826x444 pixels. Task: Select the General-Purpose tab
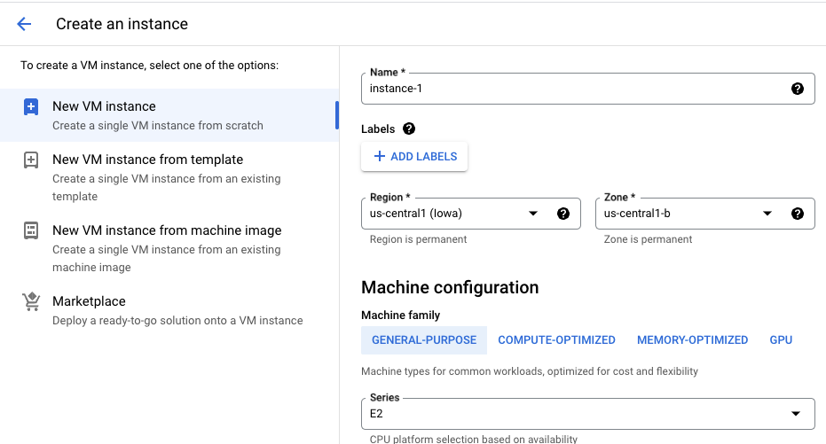pyautogui.click(x=424, y=340)
